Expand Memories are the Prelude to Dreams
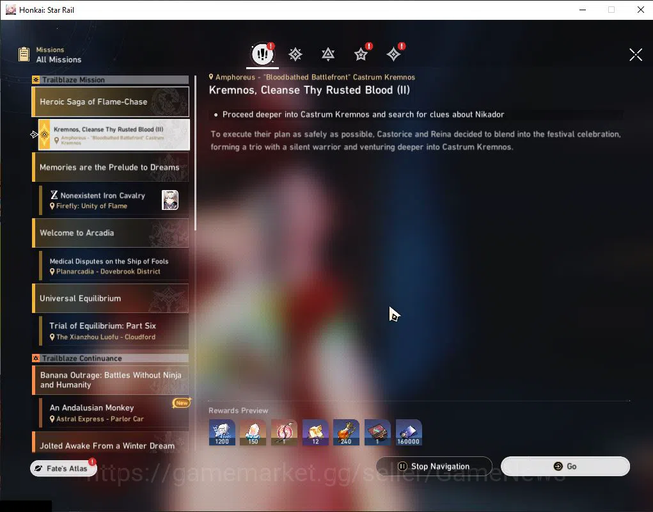 pos(111,167)
